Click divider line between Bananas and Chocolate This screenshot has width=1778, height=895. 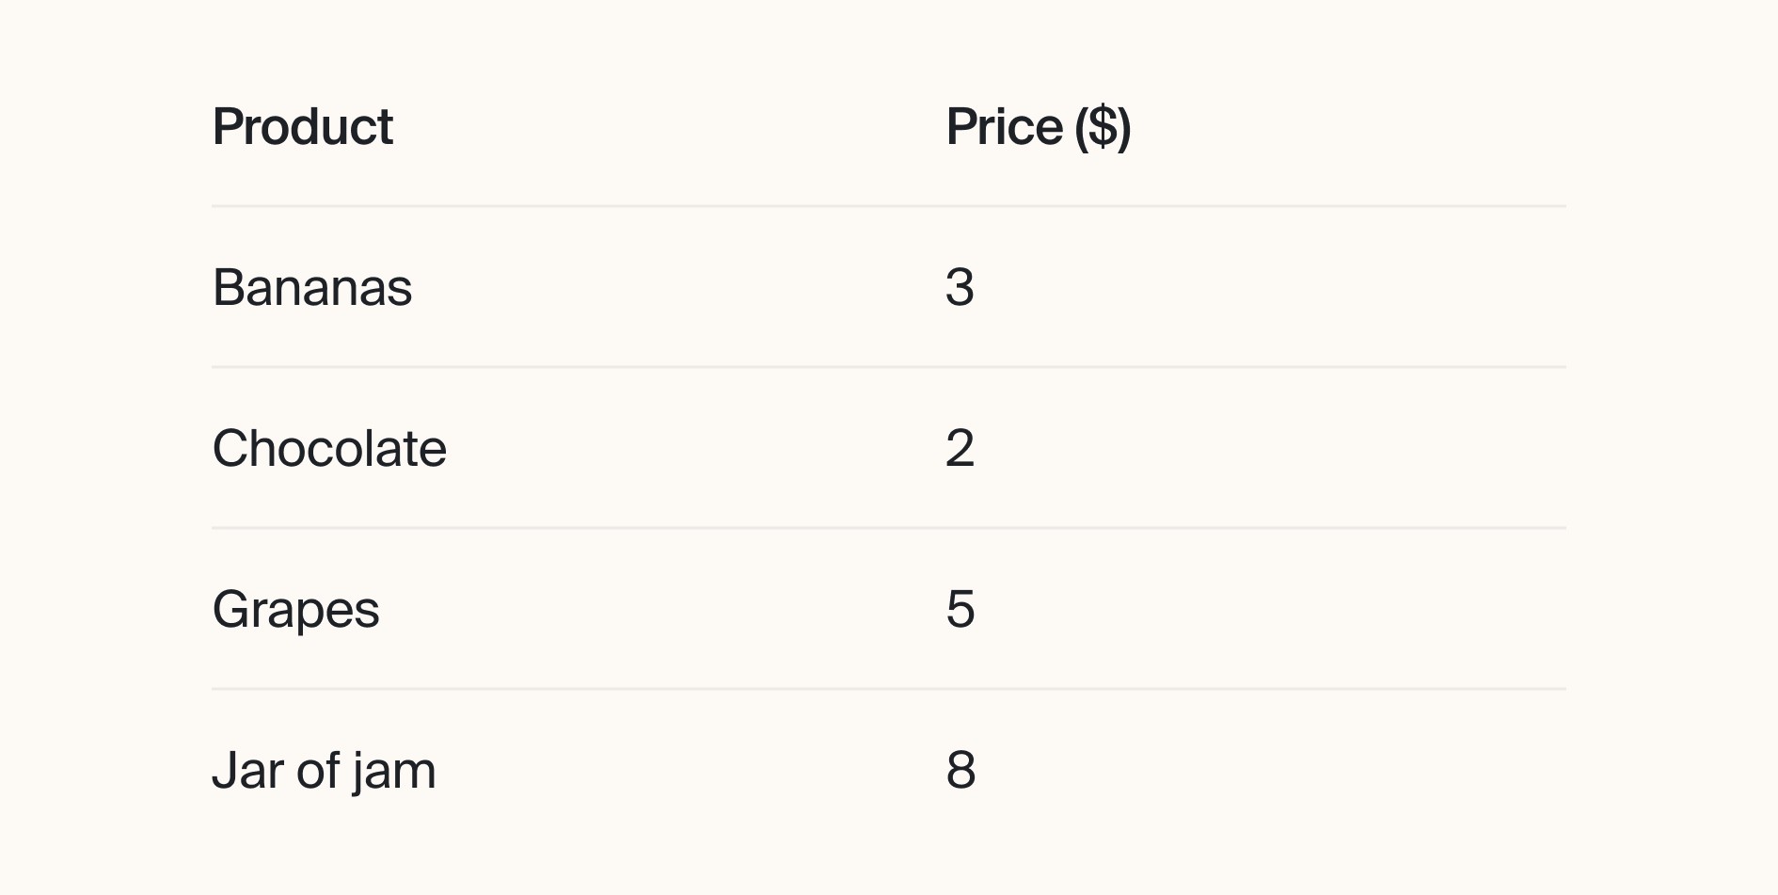tap(889, 367)
